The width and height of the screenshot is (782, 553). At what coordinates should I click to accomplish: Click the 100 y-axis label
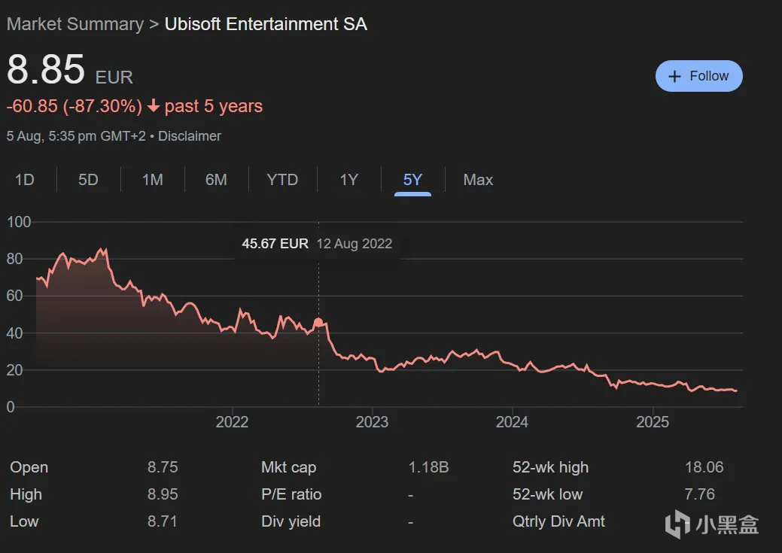point(19,222)
